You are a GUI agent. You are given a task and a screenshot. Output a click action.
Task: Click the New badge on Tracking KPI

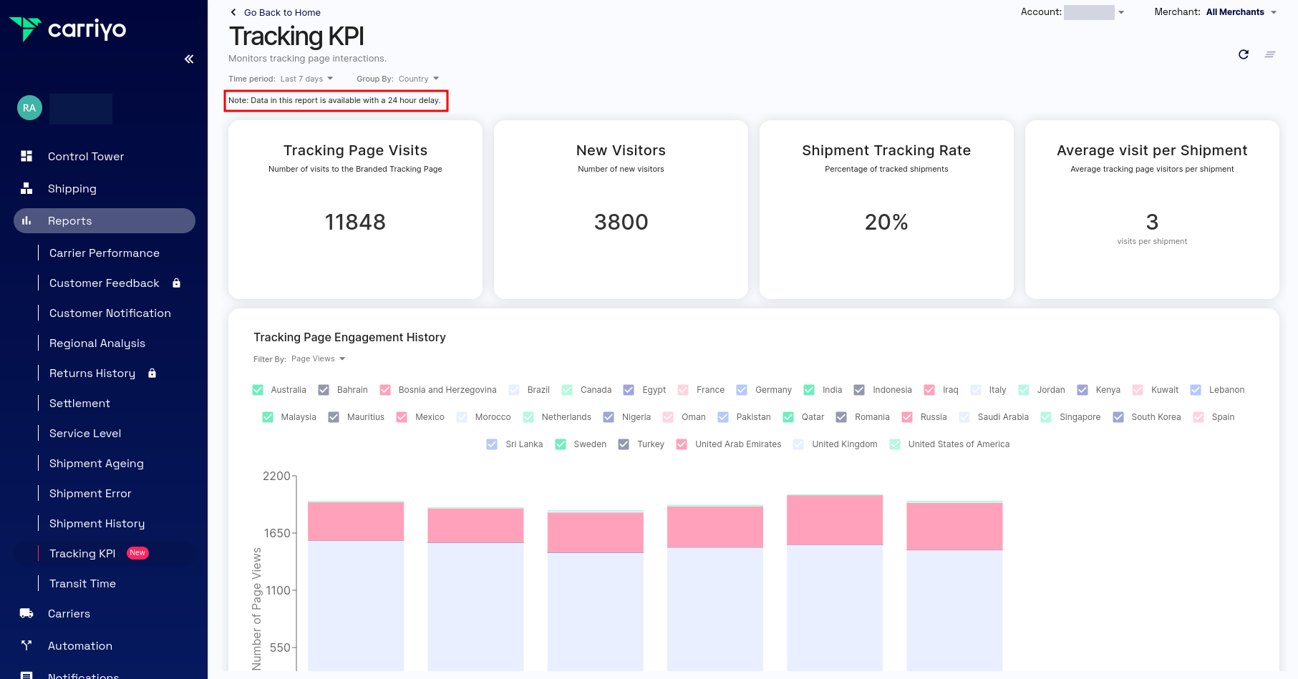pos(137,553)
